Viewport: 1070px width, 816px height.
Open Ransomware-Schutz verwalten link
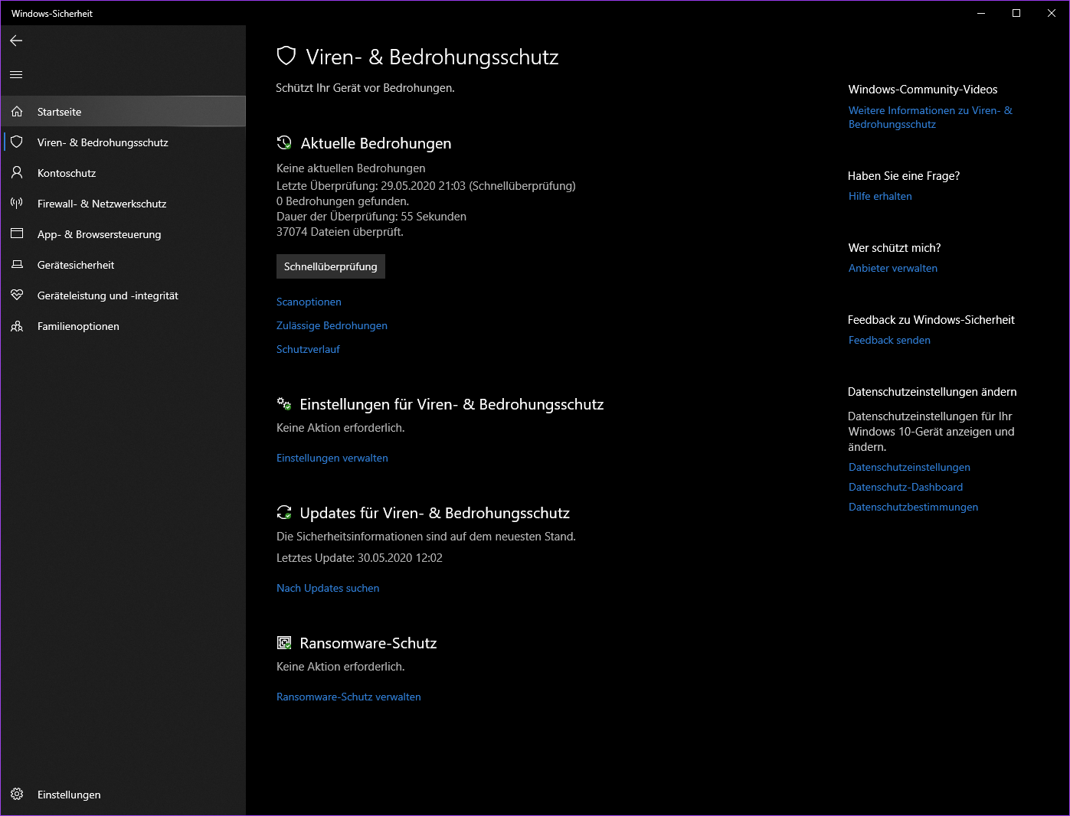(348, 697)
